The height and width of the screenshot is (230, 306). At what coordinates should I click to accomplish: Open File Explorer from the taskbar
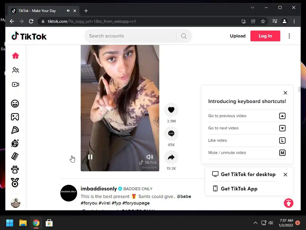[23, 223]
